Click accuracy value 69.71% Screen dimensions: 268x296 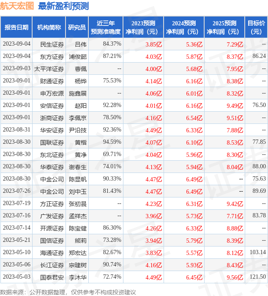point(112,154)
